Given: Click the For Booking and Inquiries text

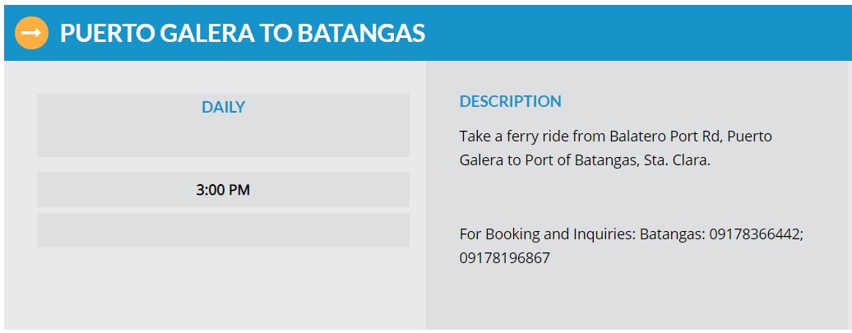Looking at the screenshot, I should pyautogui.click(x=547, y=234).
